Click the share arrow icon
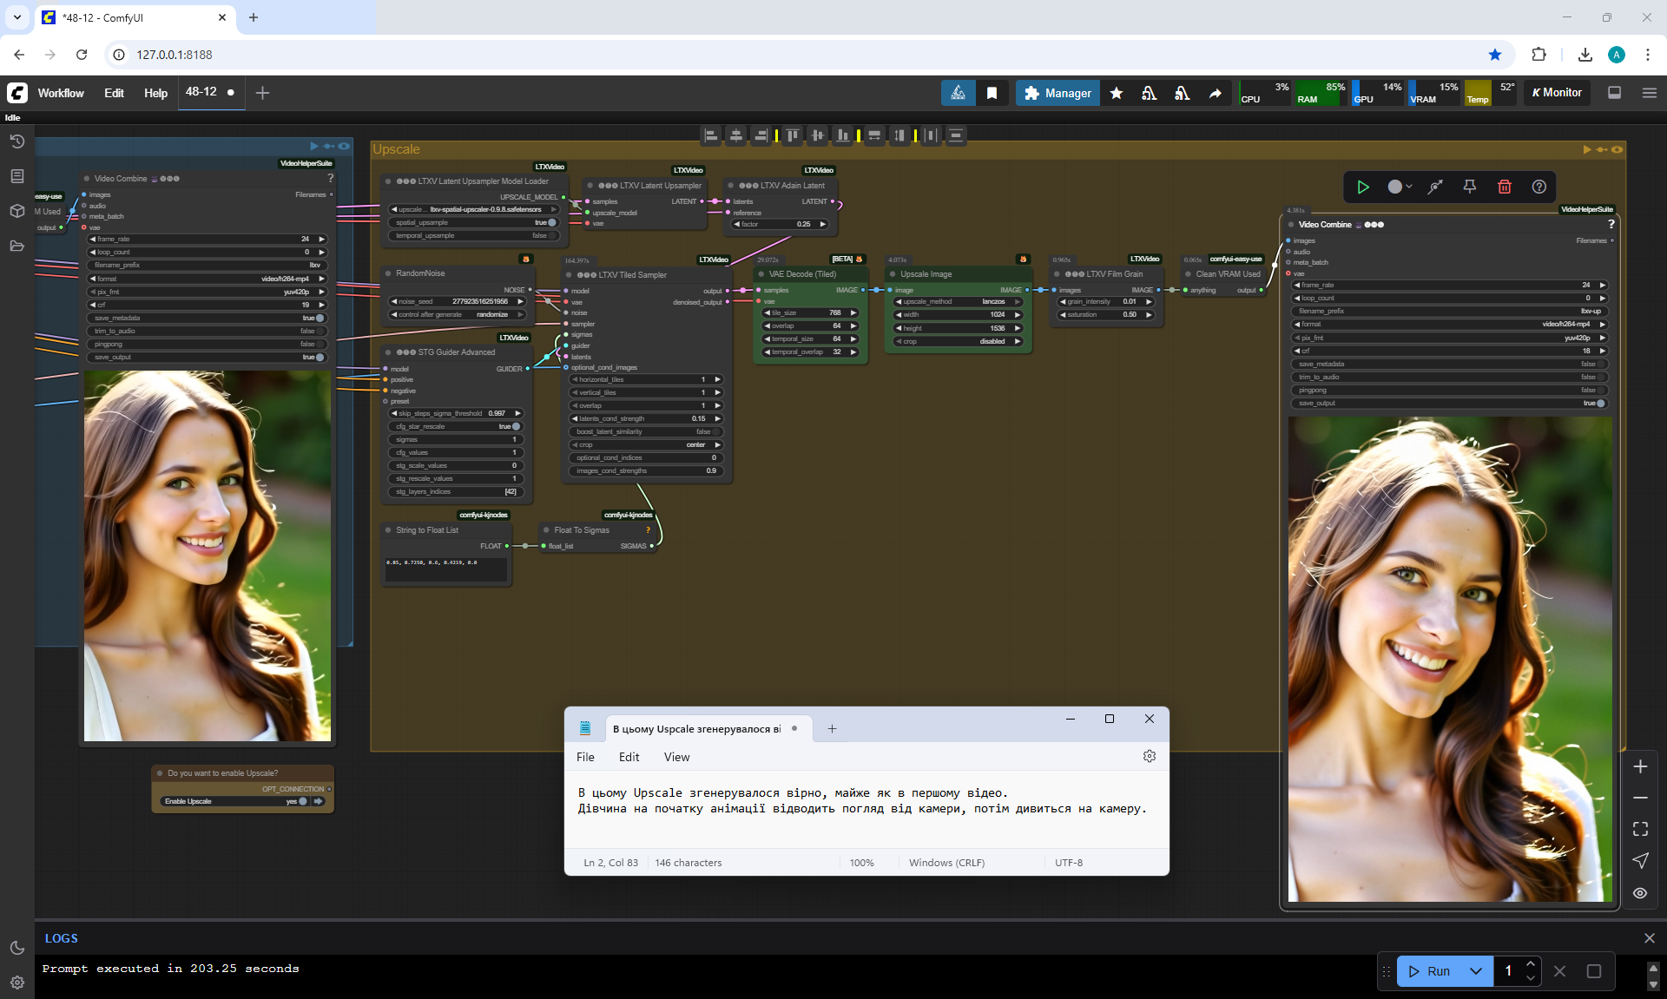 (1216, 93)
